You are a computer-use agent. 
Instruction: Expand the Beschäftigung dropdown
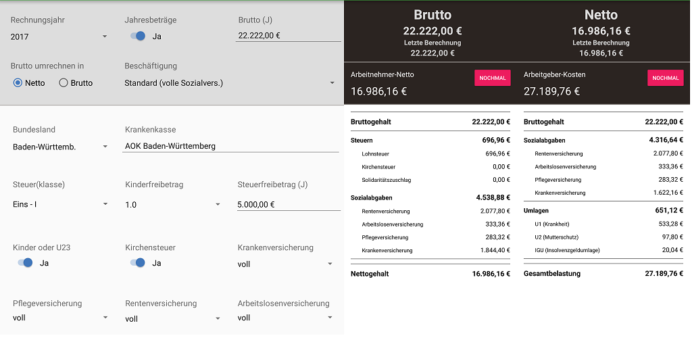tap(230, 83)
